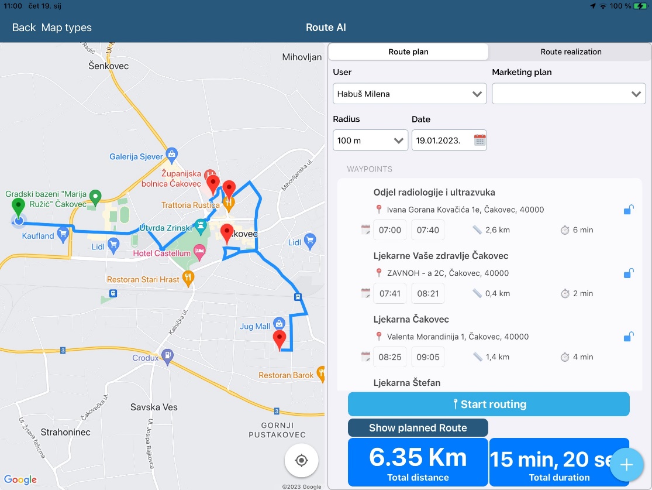Viewport: 652px width, 490px height.
Task: Open the Radius dropdown set to 100 m
Action: [370, 141]
